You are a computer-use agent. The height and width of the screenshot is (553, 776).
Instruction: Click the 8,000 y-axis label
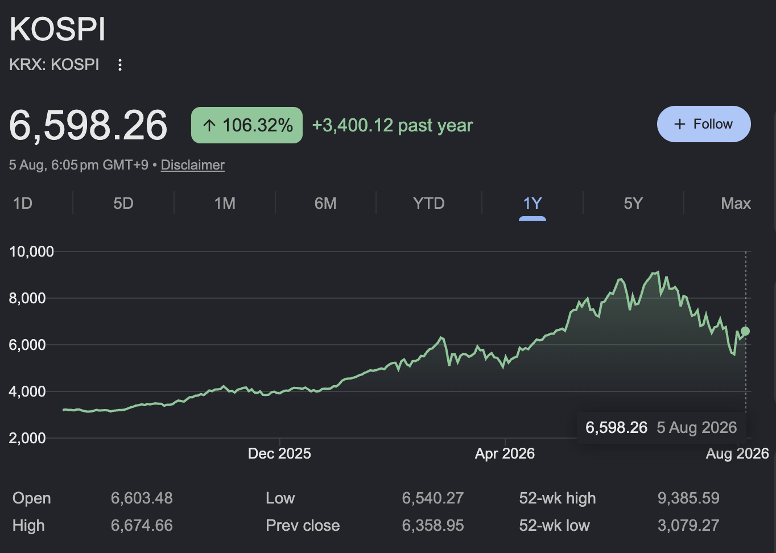coord(27,298)
